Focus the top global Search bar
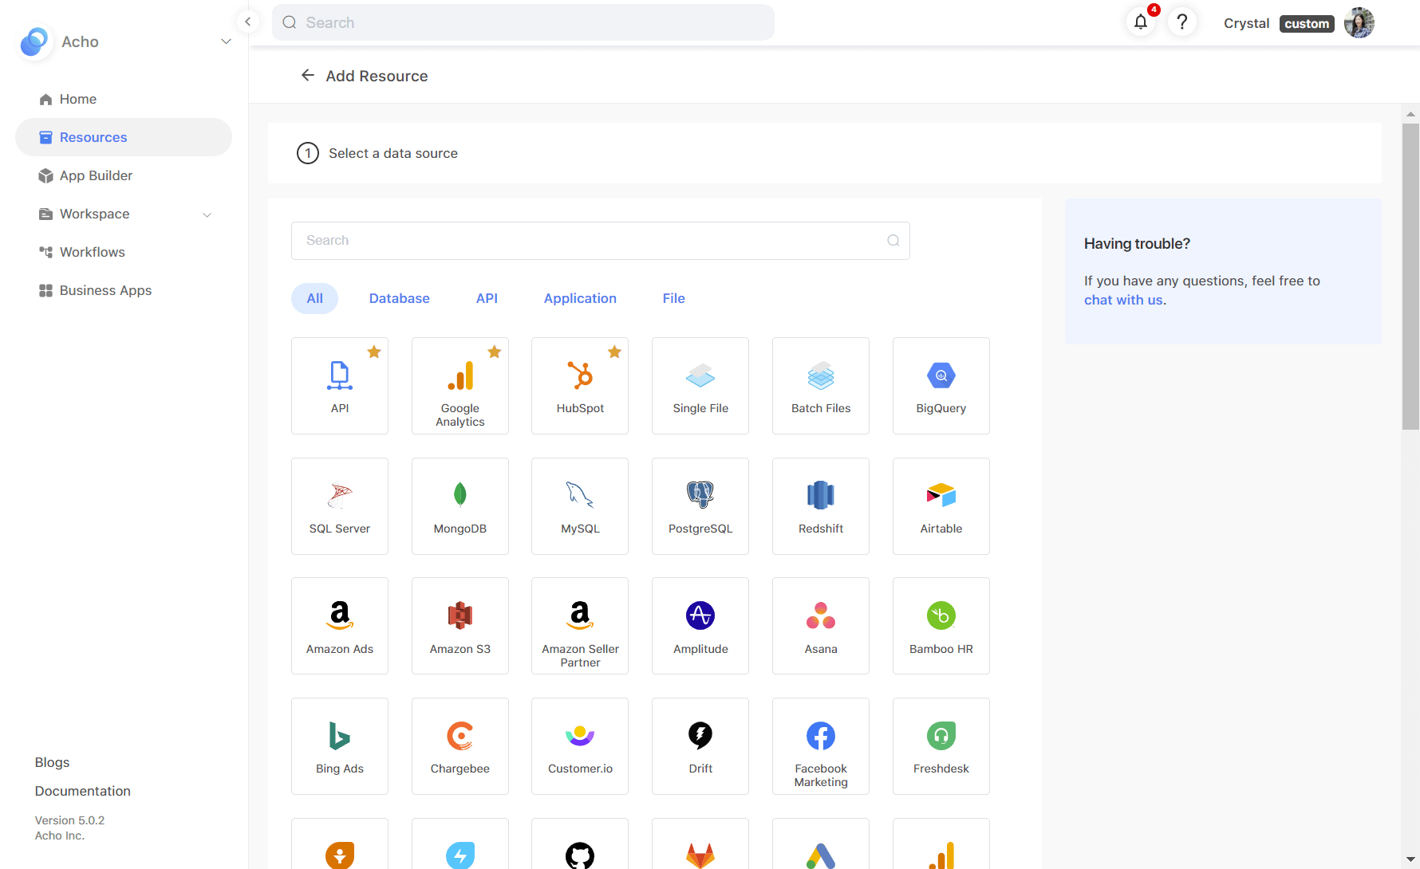The height and width of the screenshot is (869, 1420). click(523, 22)
